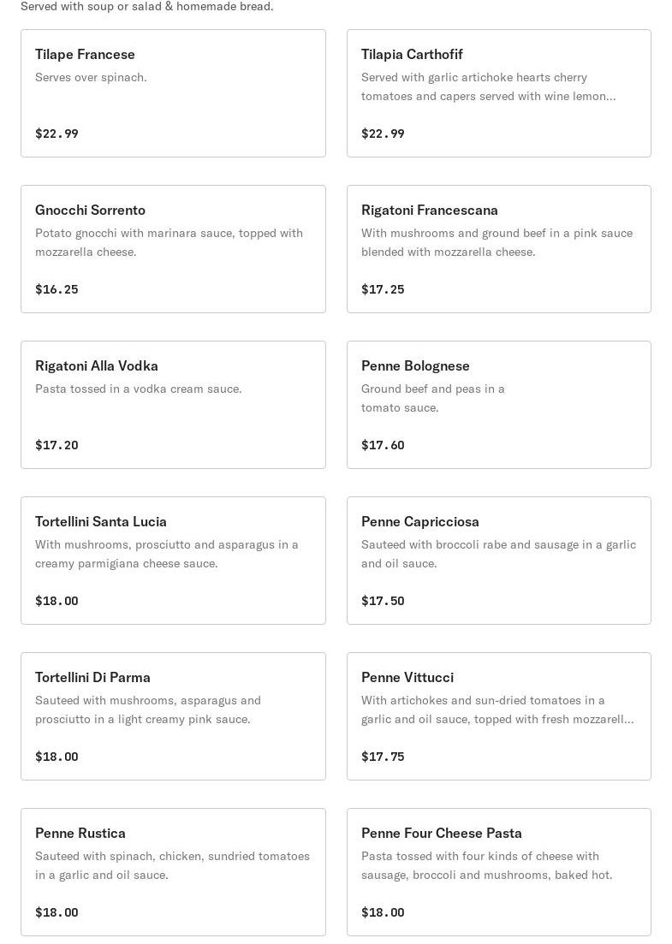Click the Rigatoni Francescana $17.25 price
The height and width of the screenshot is (944, 672).
point(383,289)
